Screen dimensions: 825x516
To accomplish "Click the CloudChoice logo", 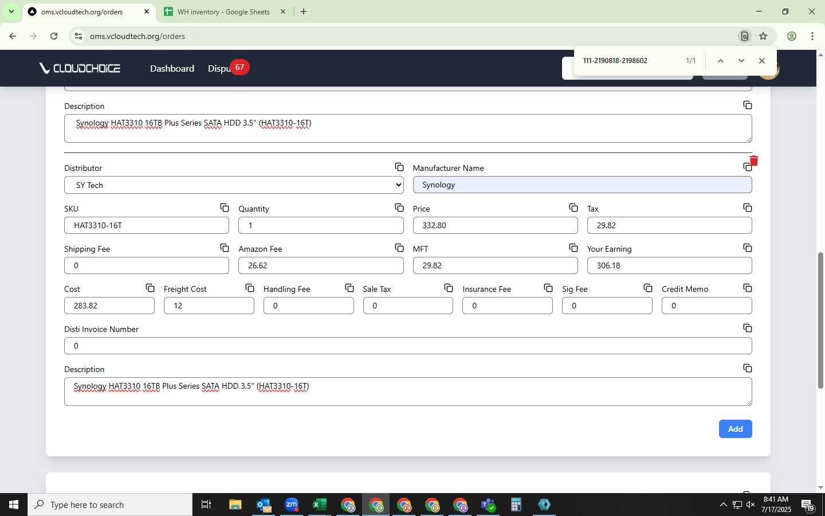I will (80, 68).
